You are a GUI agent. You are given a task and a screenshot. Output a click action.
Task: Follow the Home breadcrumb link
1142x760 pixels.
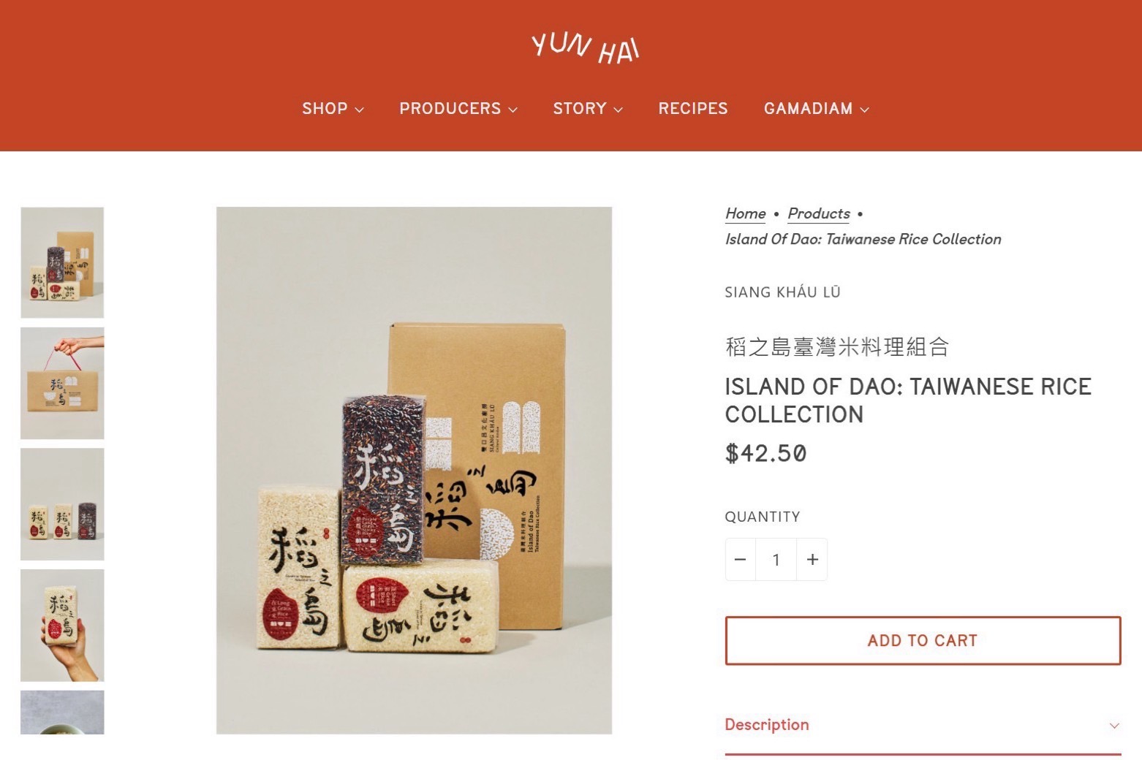coord(745,213)
